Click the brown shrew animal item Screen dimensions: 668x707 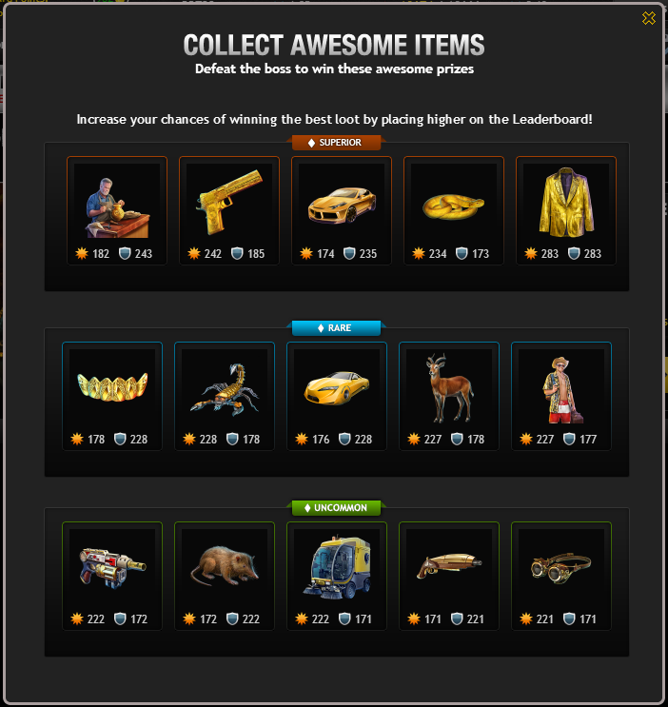225,576
